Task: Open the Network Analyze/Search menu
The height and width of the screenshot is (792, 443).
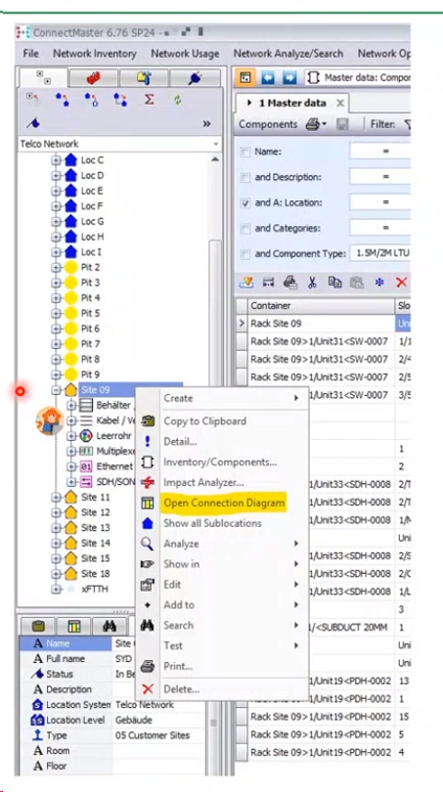Action: pos(288,54)
